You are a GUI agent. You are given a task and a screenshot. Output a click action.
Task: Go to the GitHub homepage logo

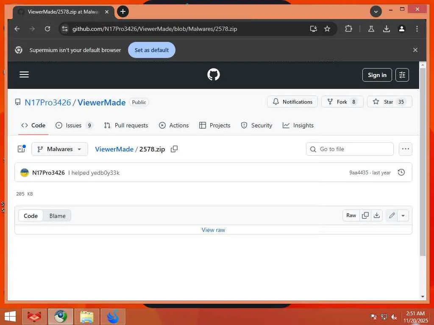214,74
